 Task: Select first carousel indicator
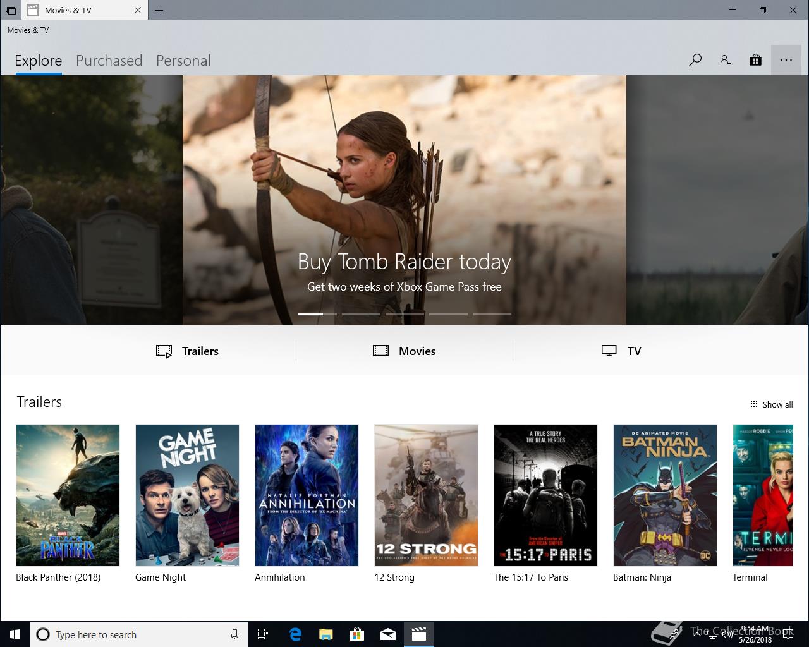(x=317, y=314)
